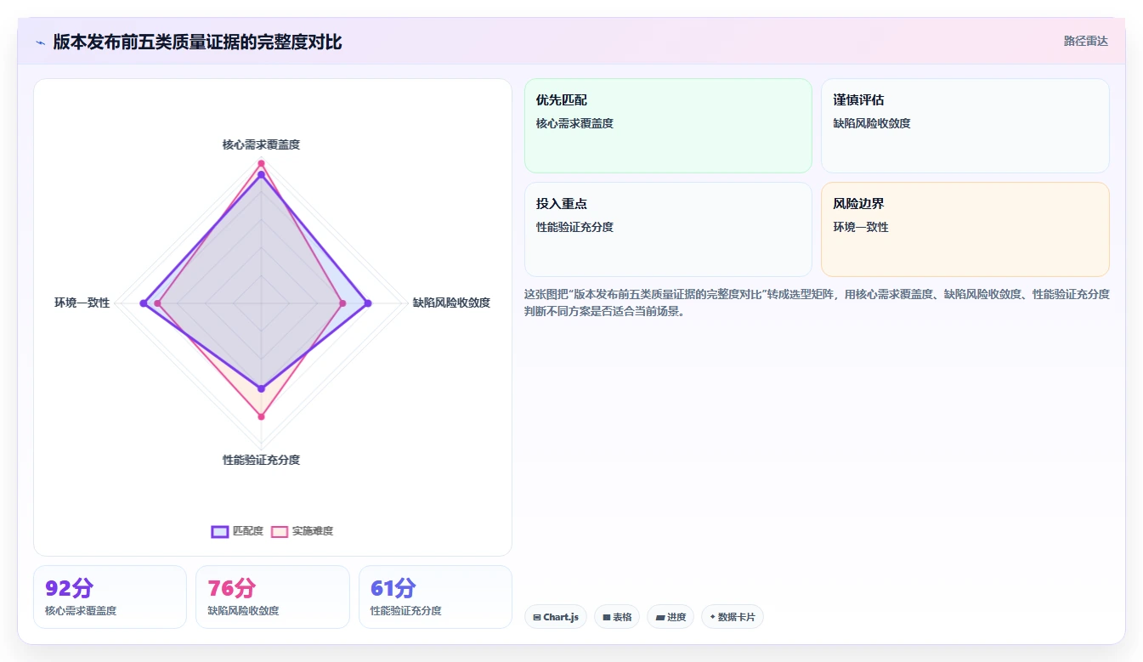Click the purple 匹配度 point on the 核心需求覆盖度 axis

[261, 174]
